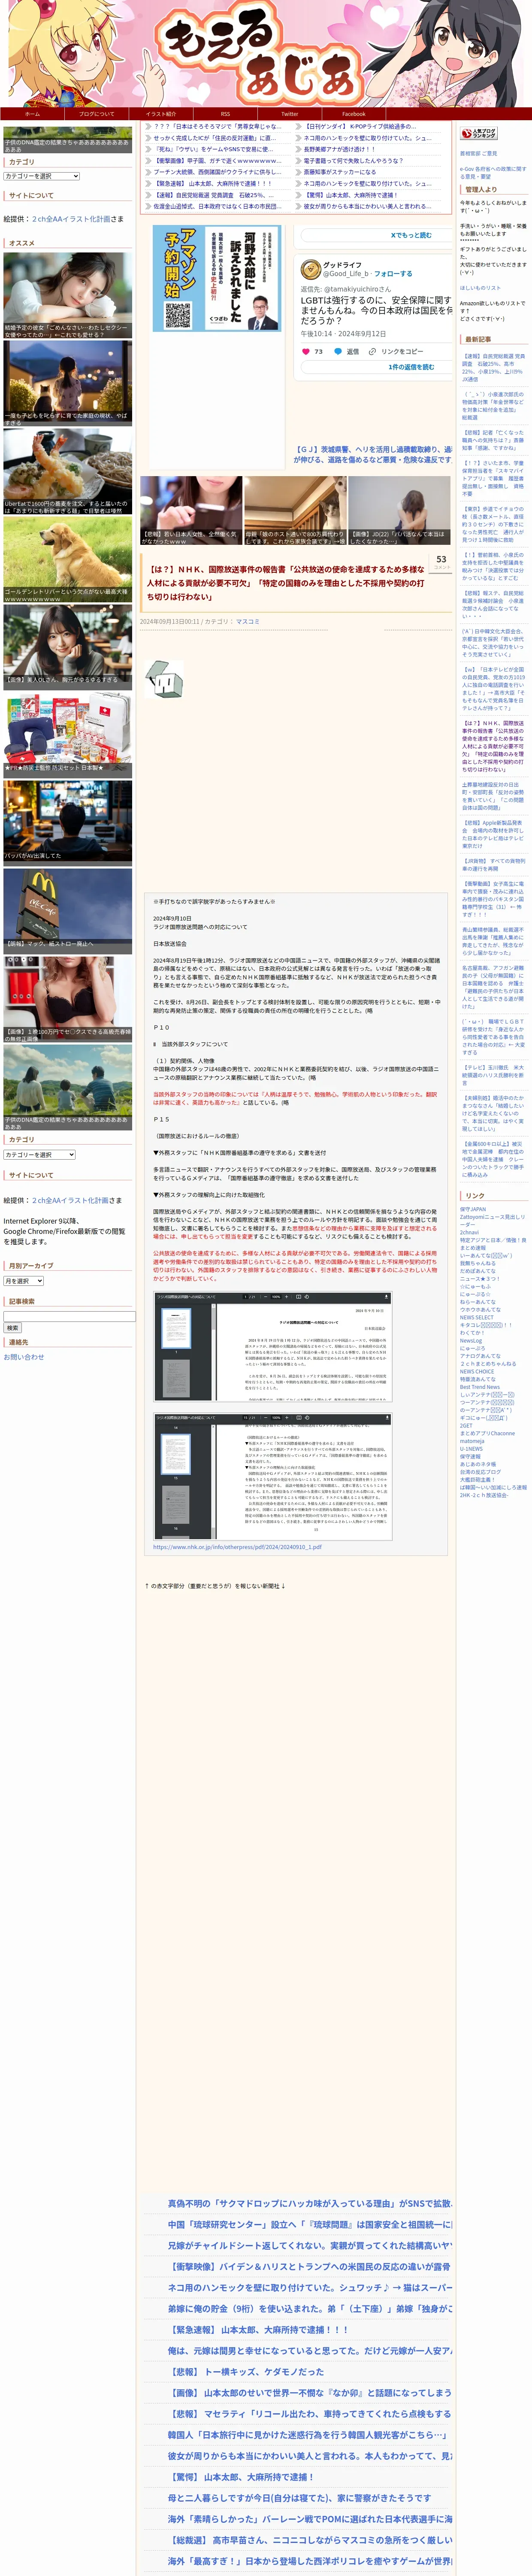This screenshot has width=532, height=2576.
Task: Open bottom link 【総裁選】高市早苗さん
Action: pyautogui.click(x=310, y=2540)
